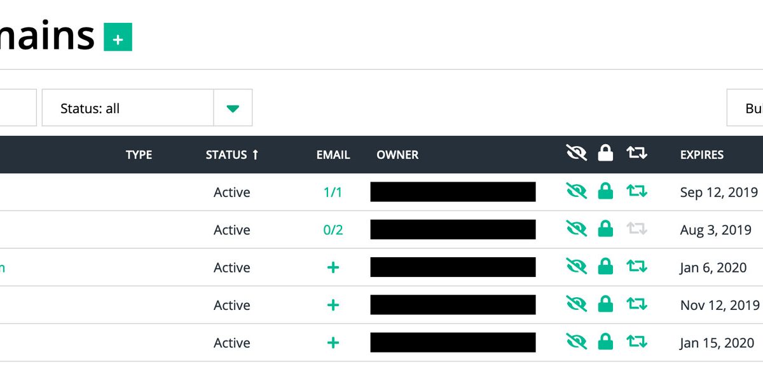The image size is (763, 369).
Task: Sort by the EXPIRES column header
Action: tap(702, 154)
